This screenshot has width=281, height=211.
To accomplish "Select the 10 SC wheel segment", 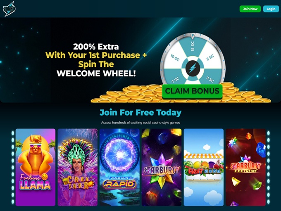I will 175,57.
